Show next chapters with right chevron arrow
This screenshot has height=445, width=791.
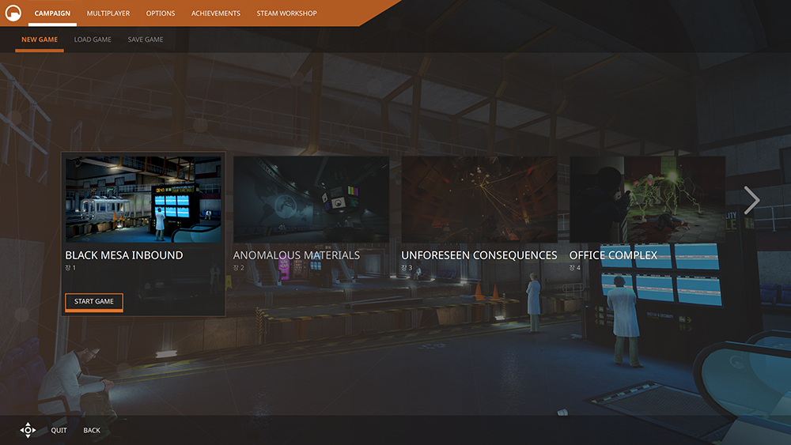[751, 200]
